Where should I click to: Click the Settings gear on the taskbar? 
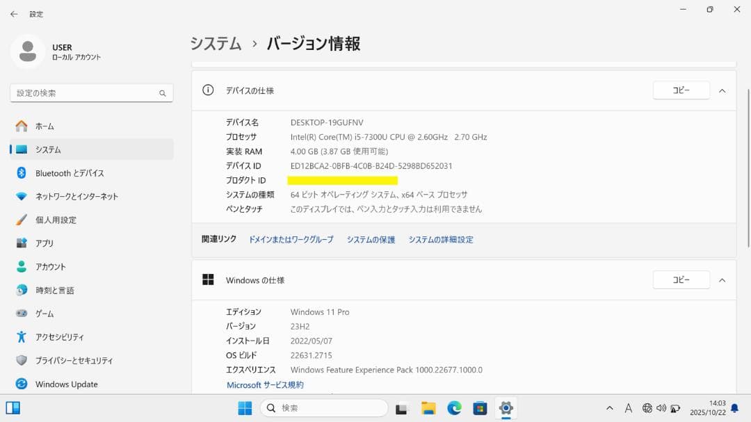pyautogui.click(x=506, y=408)
